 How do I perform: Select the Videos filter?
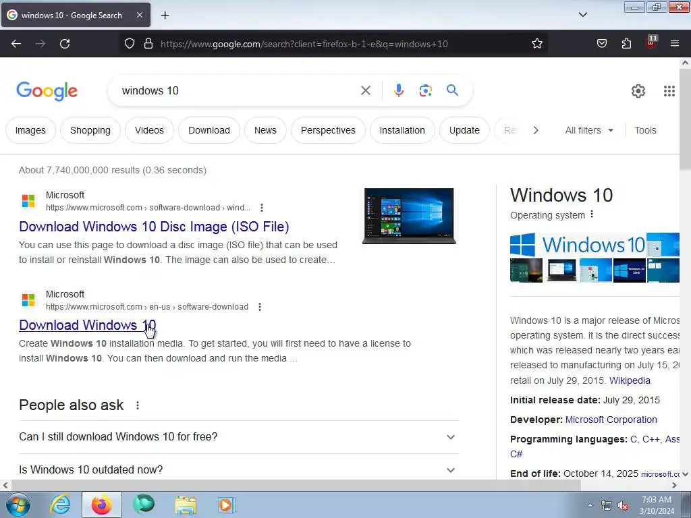point(149,130)
